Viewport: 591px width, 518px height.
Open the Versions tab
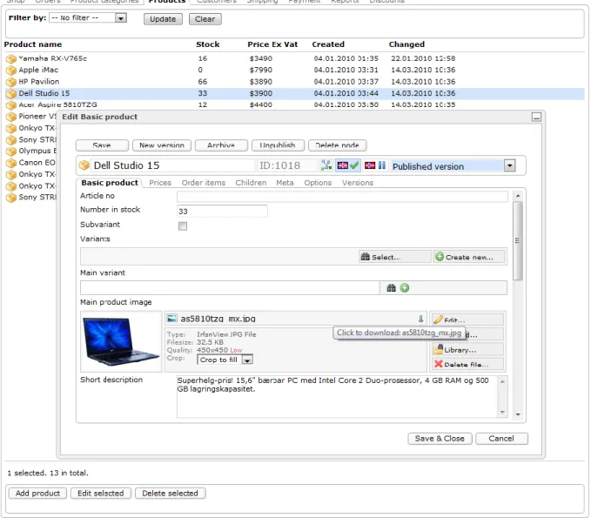click(358, 183)
